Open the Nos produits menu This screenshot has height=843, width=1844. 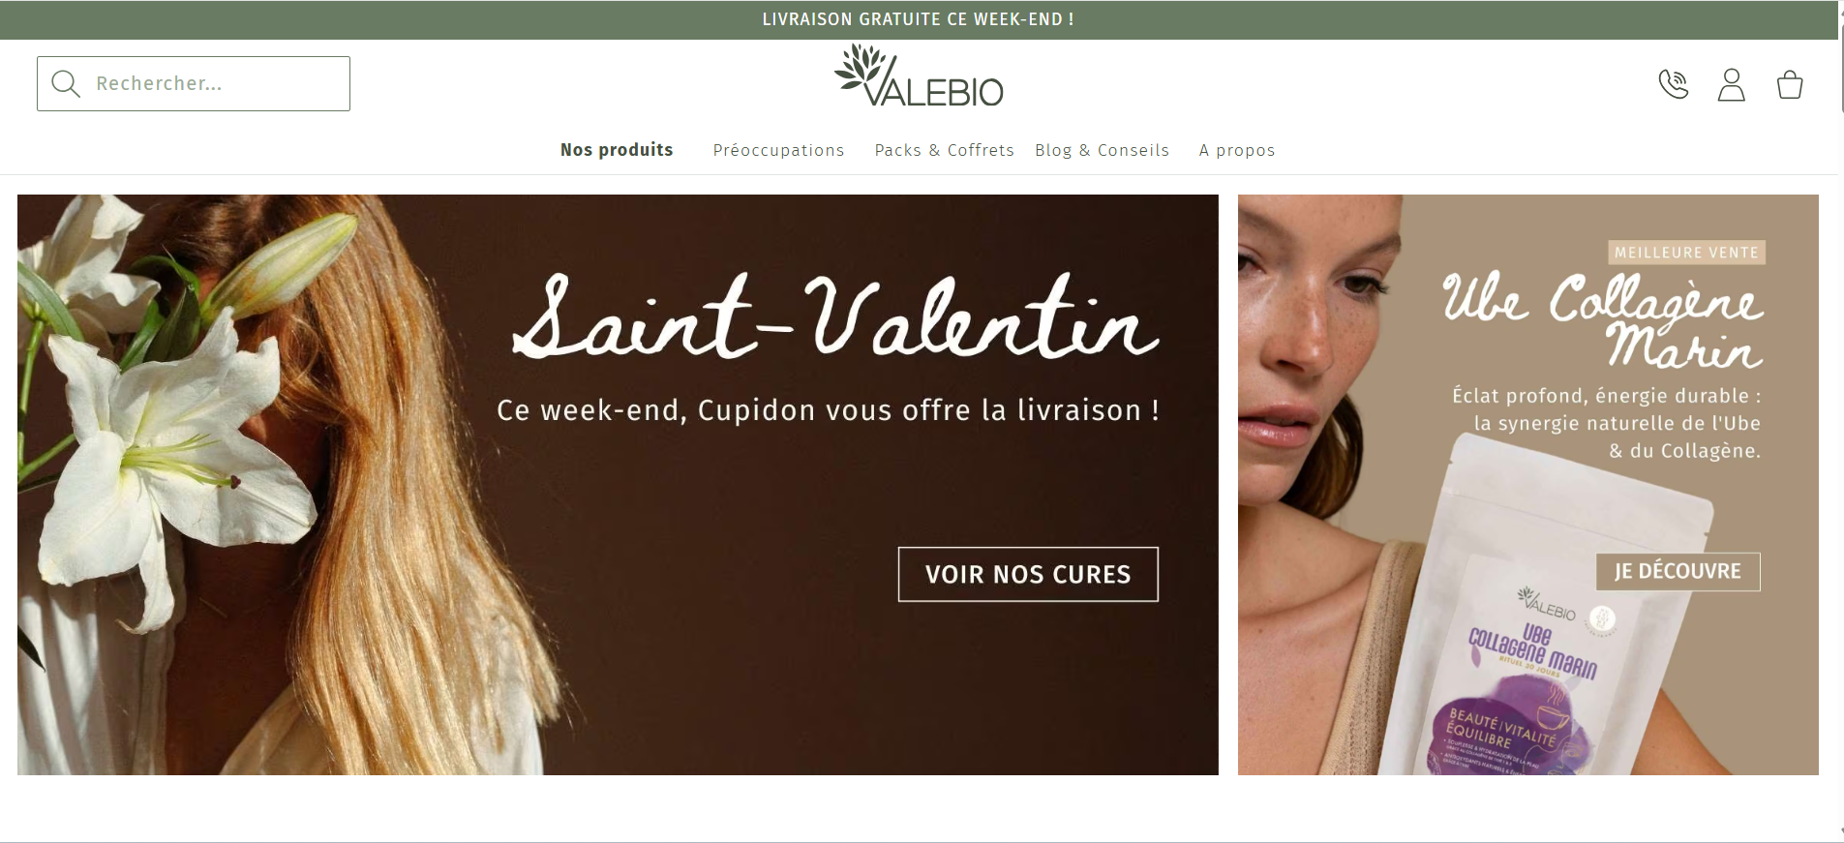[x=617, y=150]
